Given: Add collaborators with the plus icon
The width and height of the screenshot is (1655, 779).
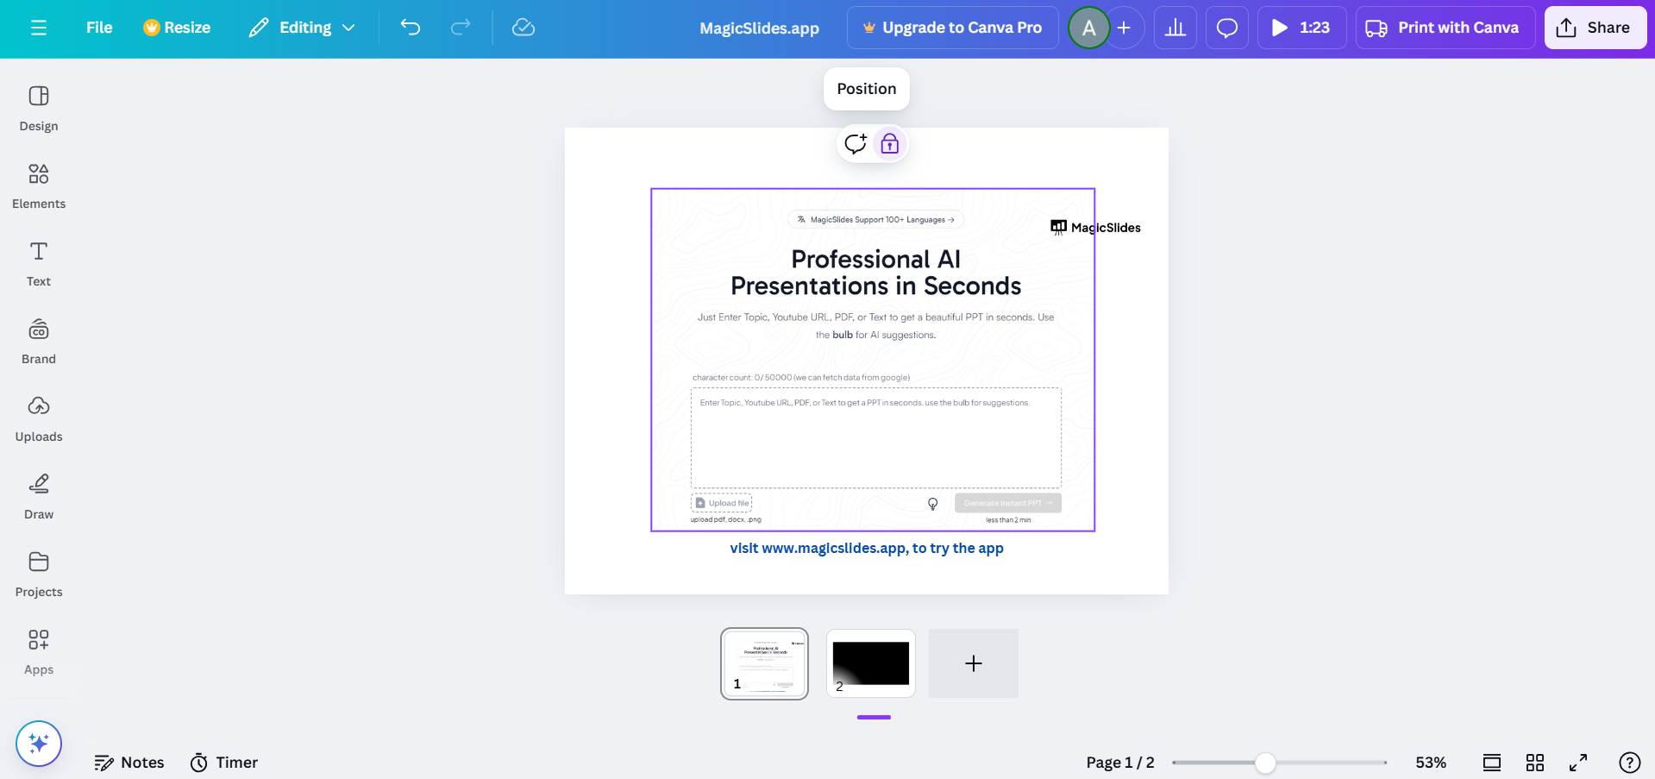Looking at the screenshot, I should point(1124,28).
